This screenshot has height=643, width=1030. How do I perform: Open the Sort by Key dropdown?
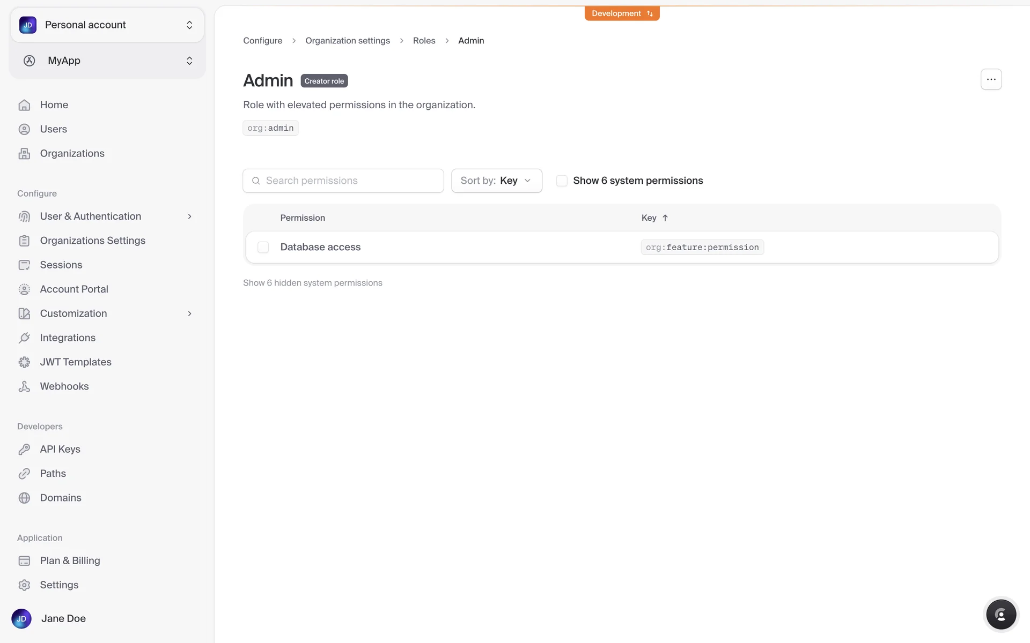click(496, 181)
